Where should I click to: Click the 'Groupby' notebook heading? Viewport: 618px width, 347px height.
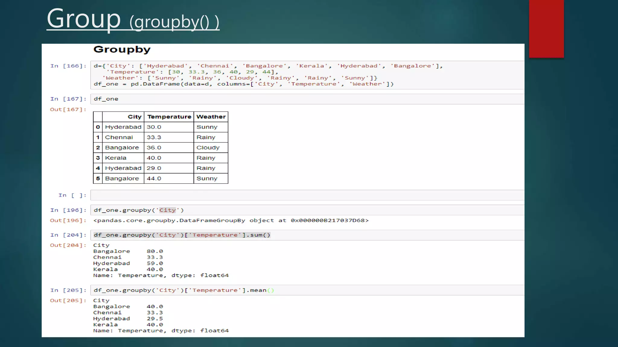pyautogui.click(x=122, y=49)
